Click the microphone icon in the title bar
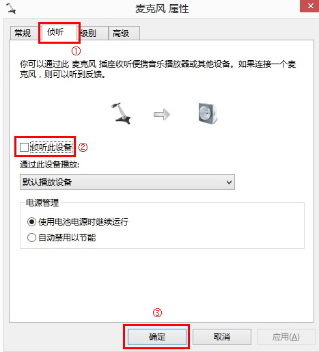 click(x=11, y=8)
